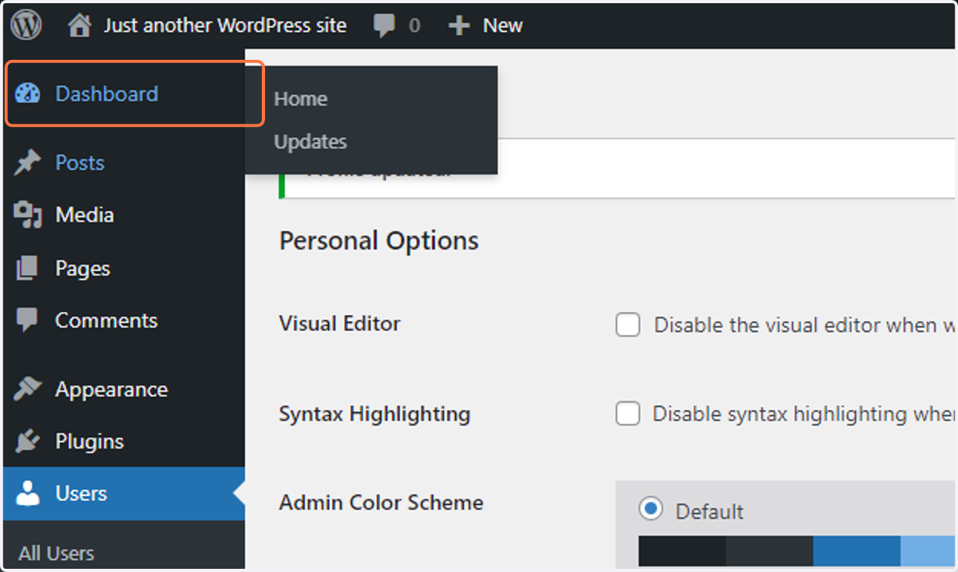Click the WordPress logo icon
Viewport: 958px width, 572px height.
[x=26, y=25]
